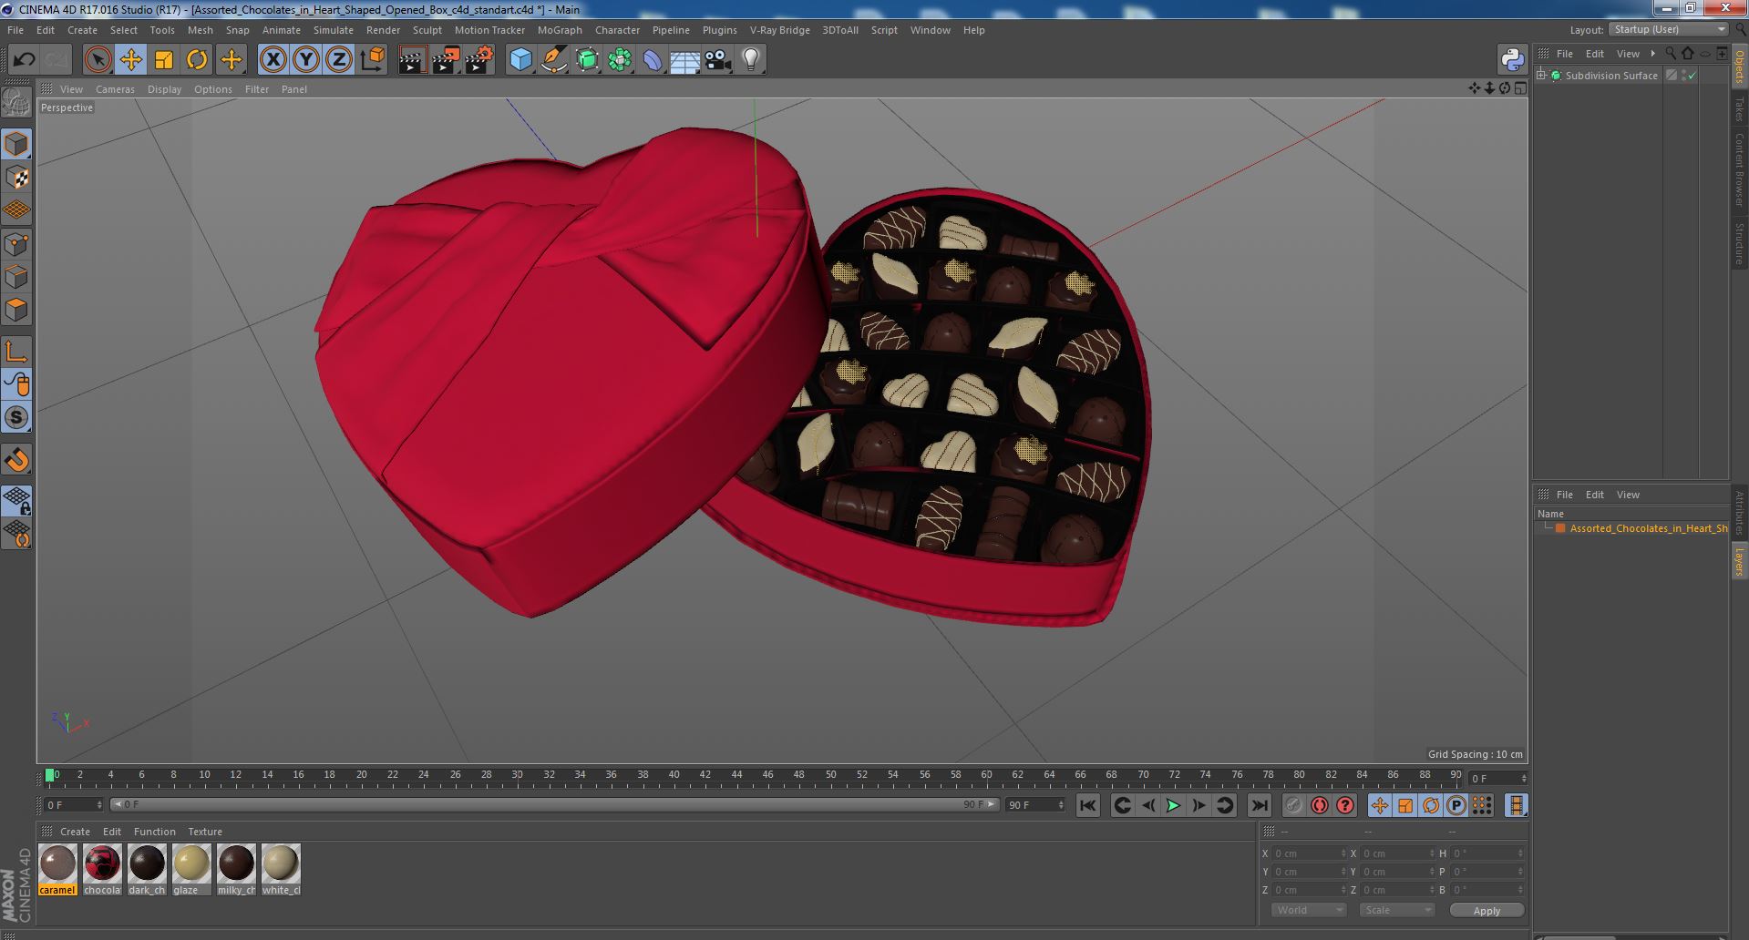The height and width of the screenshot is (940, 1749).
Task: Toggle position keyframe recording icon
Action: point(1380,805)
